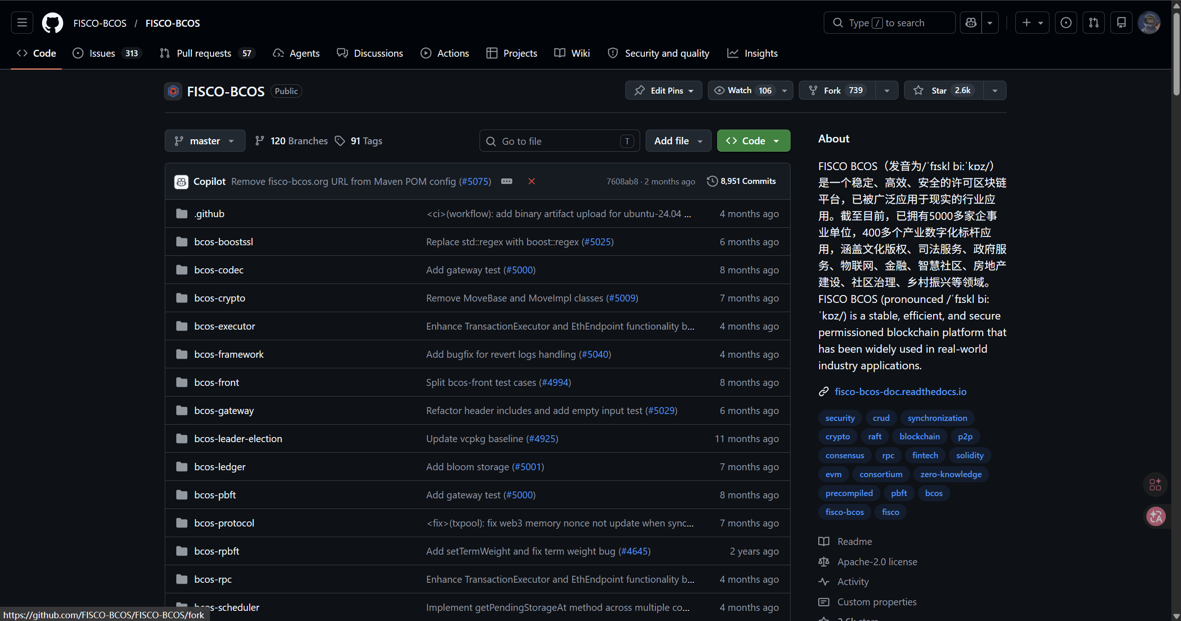Open the Projects tab

coord(511,53)
